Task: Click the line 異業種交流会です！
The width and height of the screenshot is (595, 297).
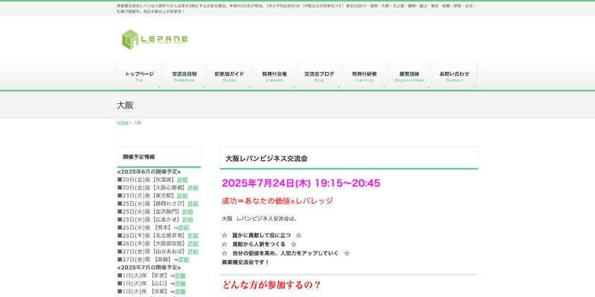Action: tap(245, 262)
